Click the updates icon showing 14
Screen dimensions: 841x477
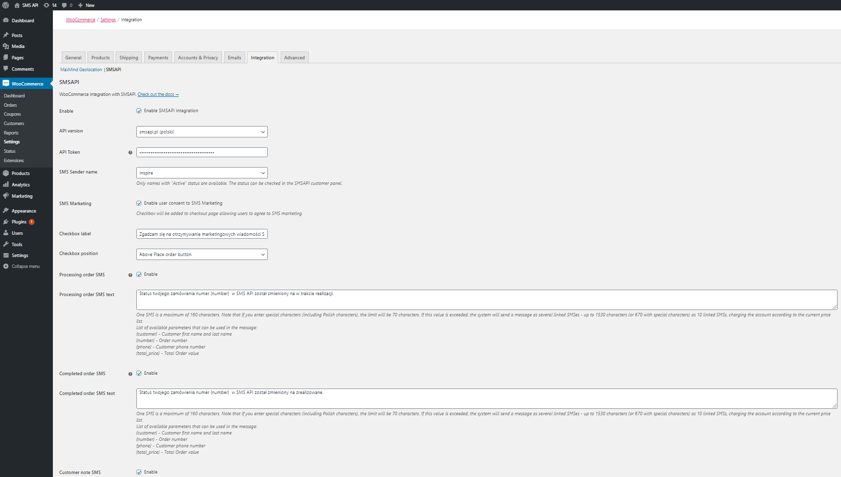click(46, 5)
